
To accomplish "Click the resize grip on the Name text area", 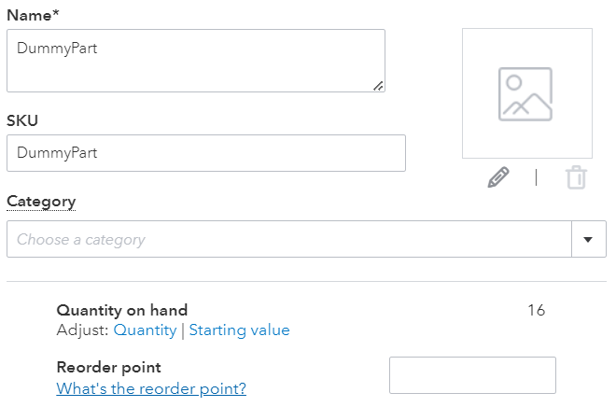I will pyautogui.click(x=378, y=86).
